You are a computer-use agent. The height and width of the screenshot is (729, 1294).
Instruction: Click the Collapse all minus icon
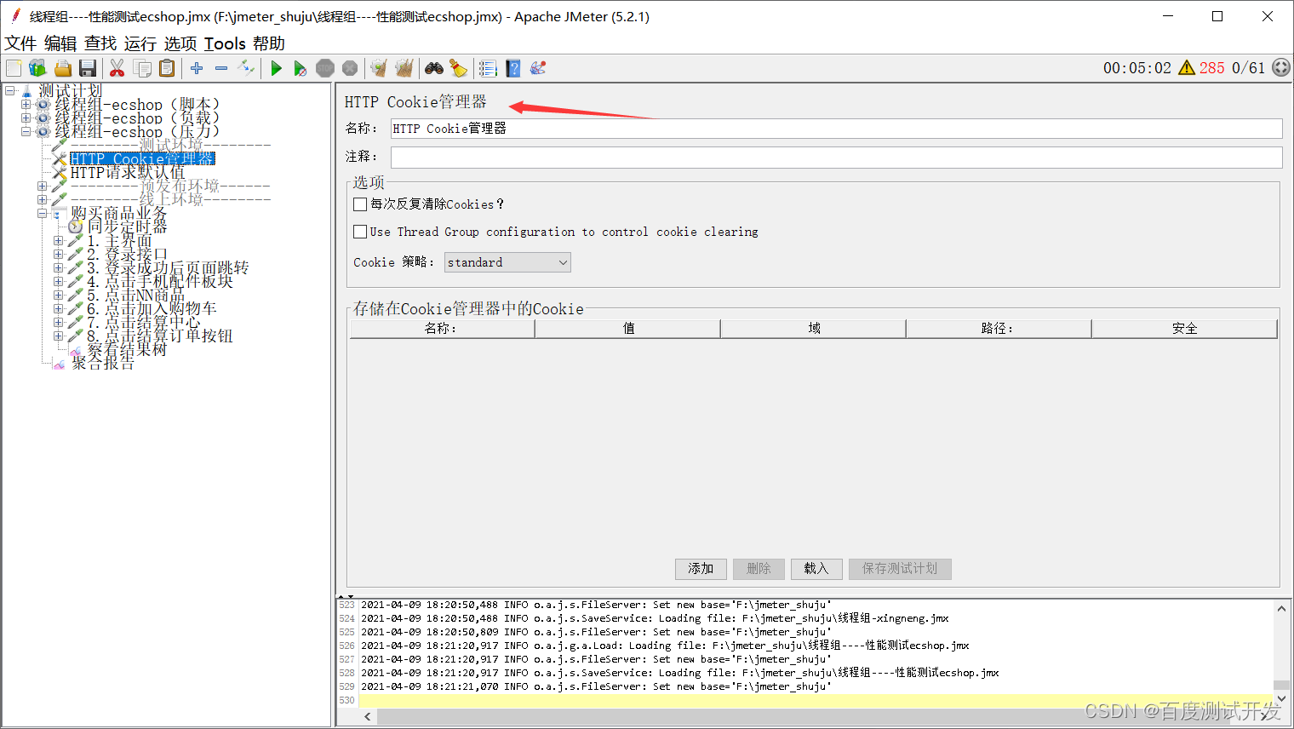tap(221, 68)
